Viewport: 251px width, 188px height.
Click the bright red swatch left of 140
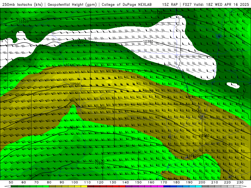[x=122, y=186]
